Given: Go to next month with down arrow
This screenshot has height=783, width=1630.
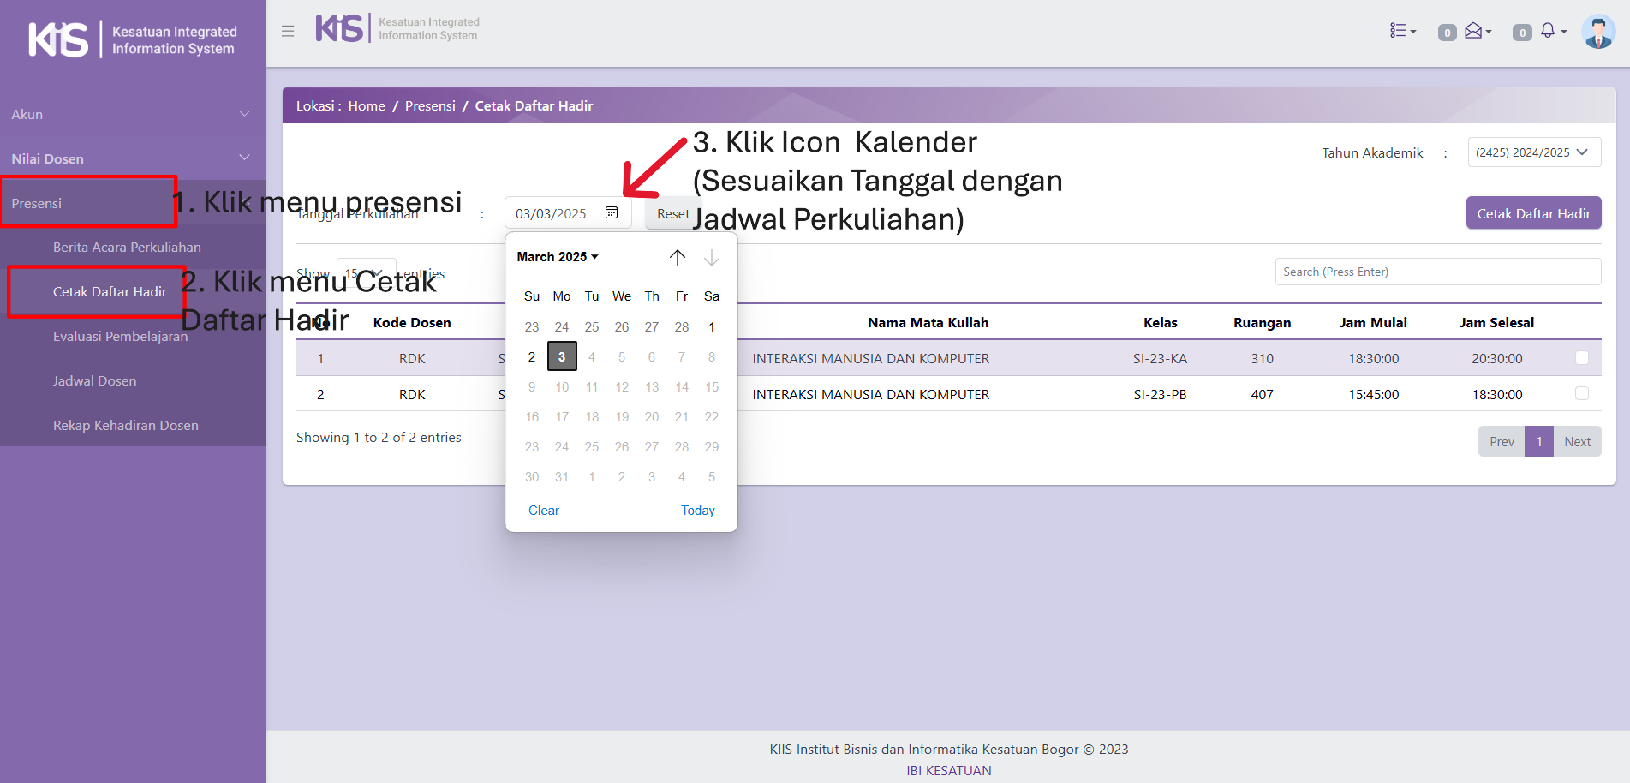Looking at the screenshot, I should click(x=711, y=257).
